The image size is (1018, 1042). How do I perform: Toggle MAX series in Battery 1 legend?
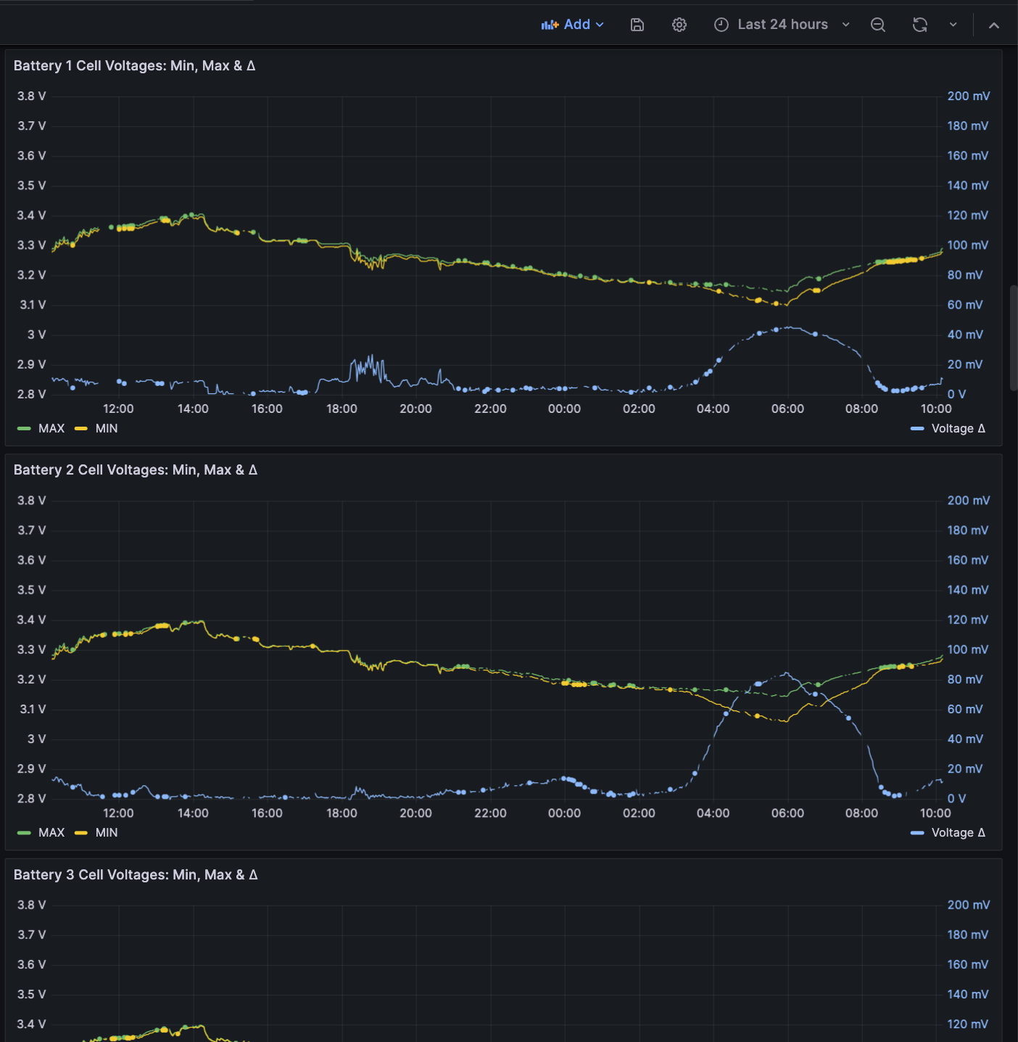(x=51, y=429)
